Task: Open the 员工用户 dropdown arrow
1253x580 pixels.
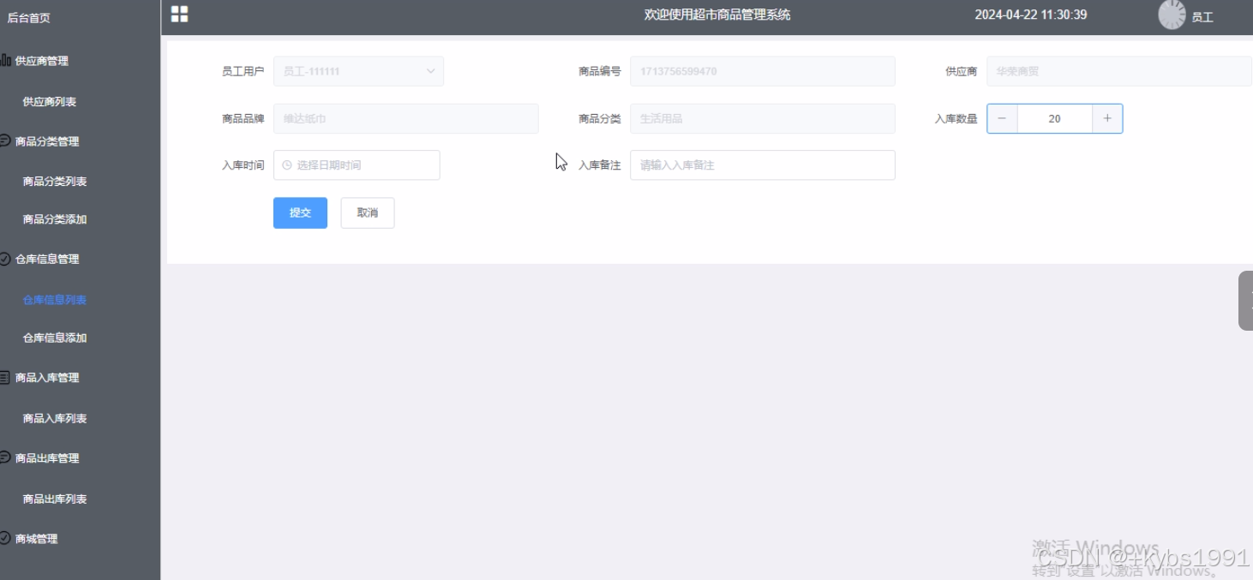Action: [431, 71]
